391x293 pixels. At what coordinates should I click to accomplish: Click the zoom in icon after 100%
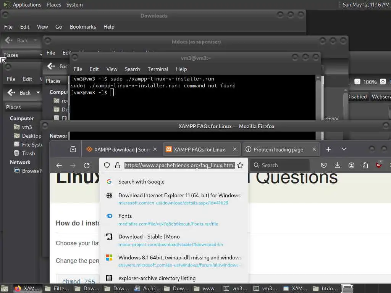[383, 82]
